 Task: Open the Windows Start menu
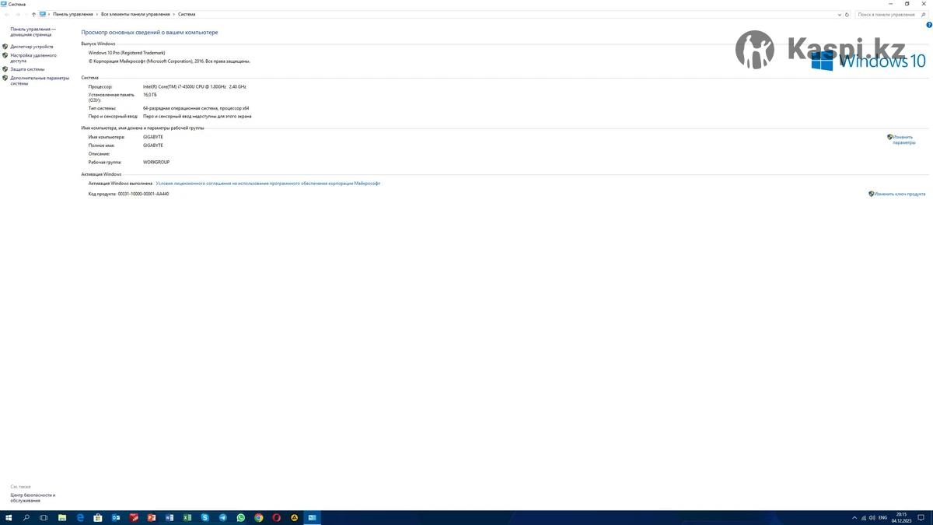9,517
